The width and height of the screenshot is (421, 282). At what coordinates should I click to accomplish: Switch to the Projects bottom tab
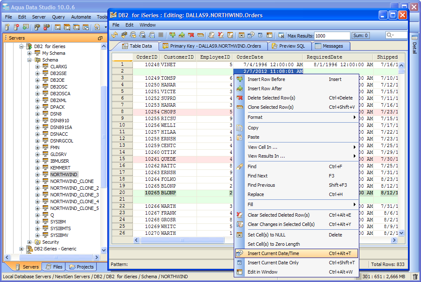(81, 267)
